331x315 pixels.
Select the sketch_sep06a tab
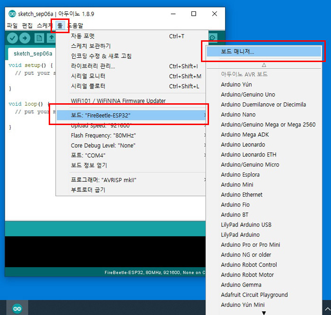[x=32, y=54]
